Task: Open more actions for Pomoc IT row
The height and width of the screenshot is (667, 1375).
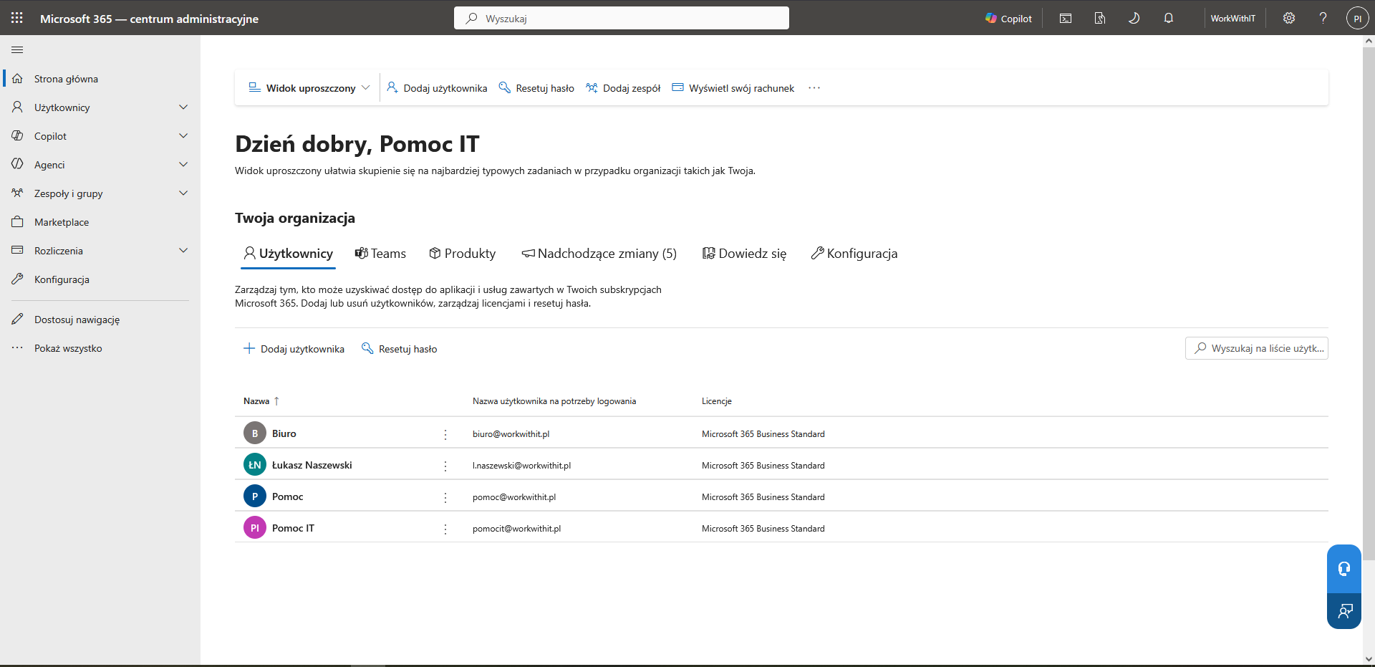Action: pyautogui.click(x=445, y=529)
